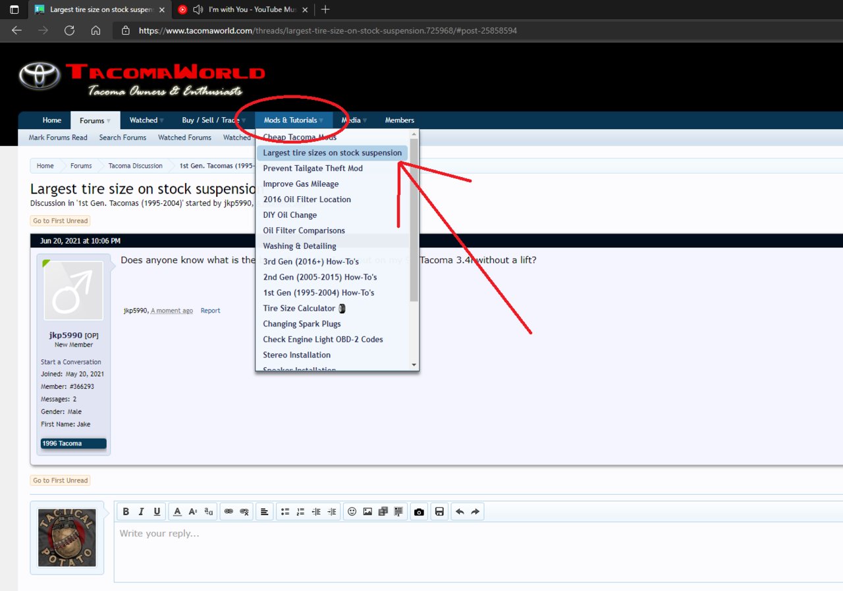Screen dimensions: 843x591
Task: Click the undo arrow in editor
Action: click(460, 511)
